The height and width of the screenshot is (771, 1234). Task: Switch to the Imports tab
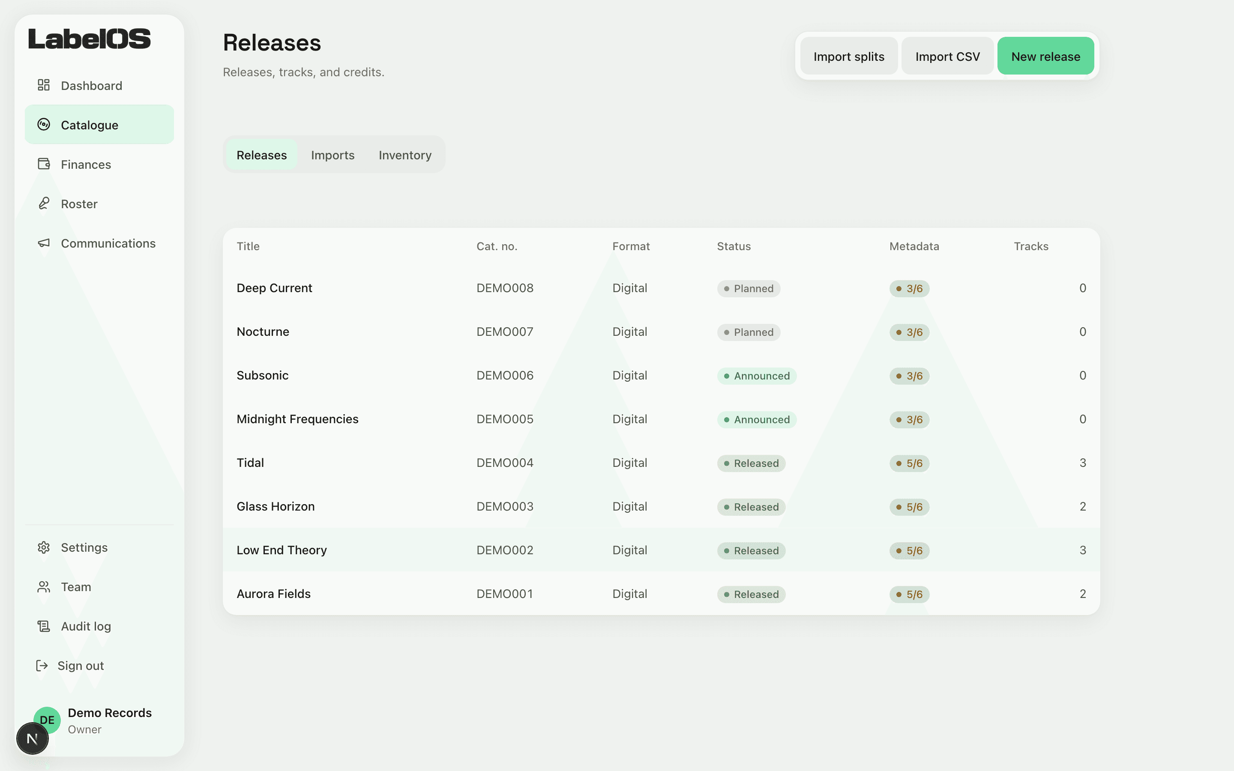[x=332, y=155]
